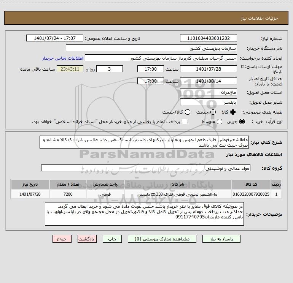Click the ردیف column header
The width and height of the screenshot is (293, 283).
pos(276,184)
